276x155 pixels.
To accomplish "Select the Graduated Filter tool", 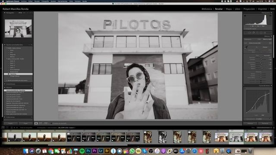I will [x=257, y=33].
